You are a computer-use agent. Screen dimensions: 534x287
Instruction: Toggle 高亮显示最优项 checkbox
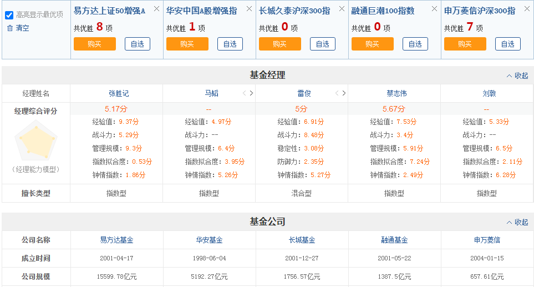coord(9,15)
